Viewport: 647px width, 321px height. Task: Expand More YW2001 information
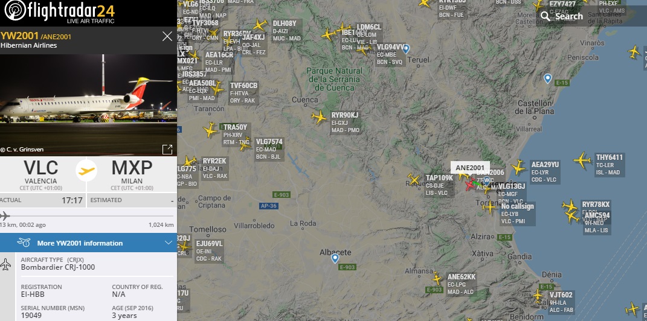click(x=88, y=243)
